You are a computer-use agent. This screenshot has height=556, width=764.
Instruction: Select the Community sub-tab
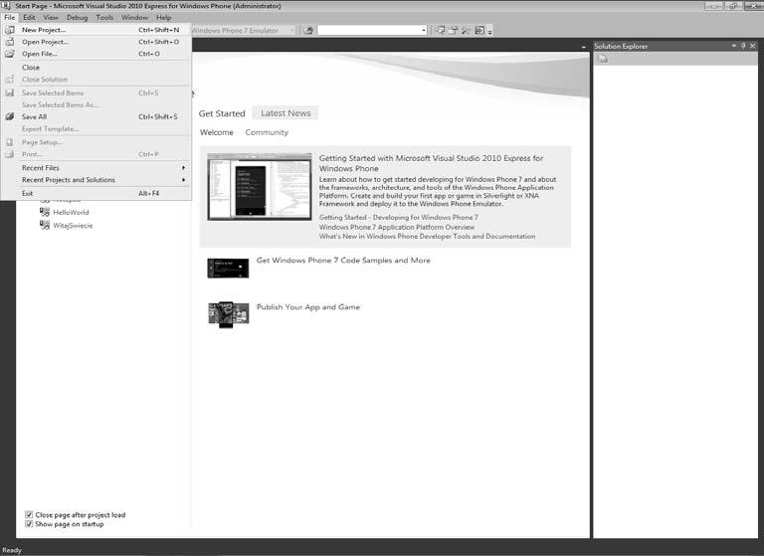(267, 132)
